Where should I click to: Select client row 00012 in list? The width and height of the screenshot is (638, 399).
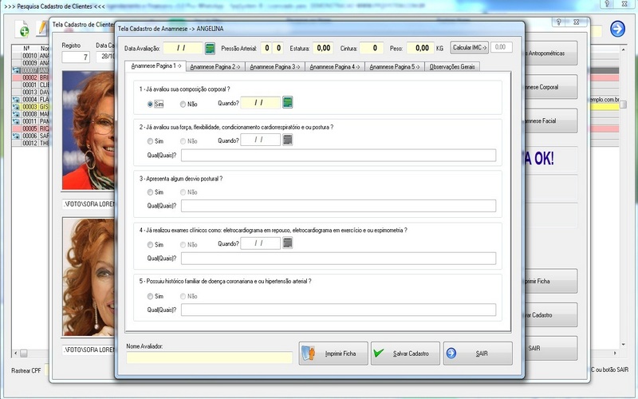(x=30, y=144)
